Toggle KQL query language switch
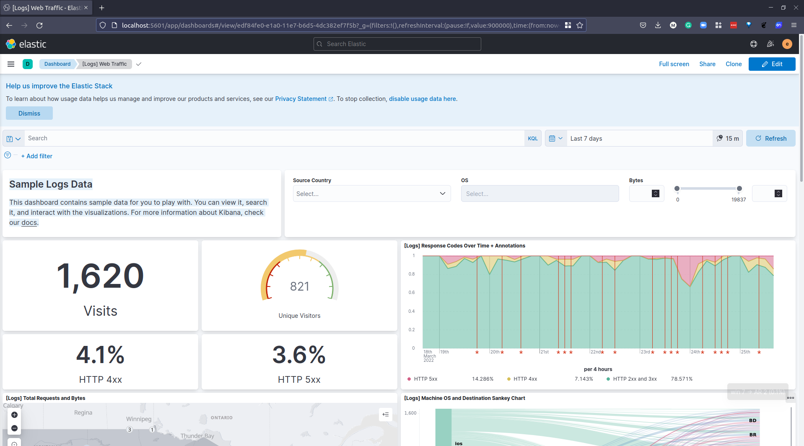804x446 pixels. 532,139
